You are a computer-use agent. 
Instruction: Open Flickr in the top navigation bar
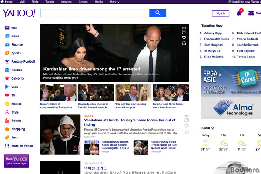(35, 2)
